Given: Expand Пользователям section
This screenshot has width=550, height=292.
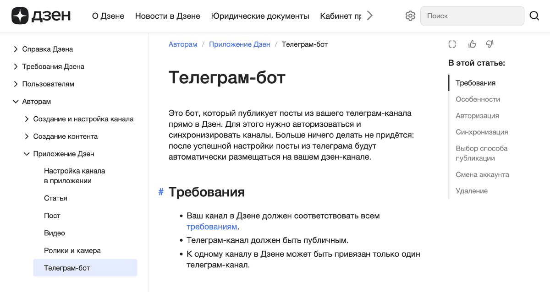Looking at the screenshot, I should [16, 84].
